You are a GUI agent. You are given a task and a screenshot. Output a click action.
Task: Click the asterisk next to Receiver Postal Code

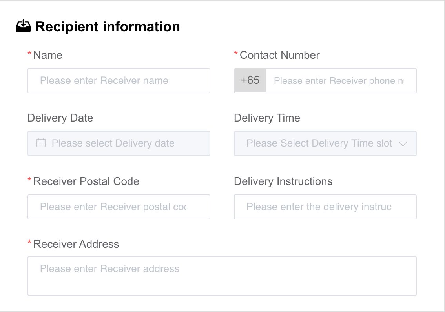coord(29,179)
